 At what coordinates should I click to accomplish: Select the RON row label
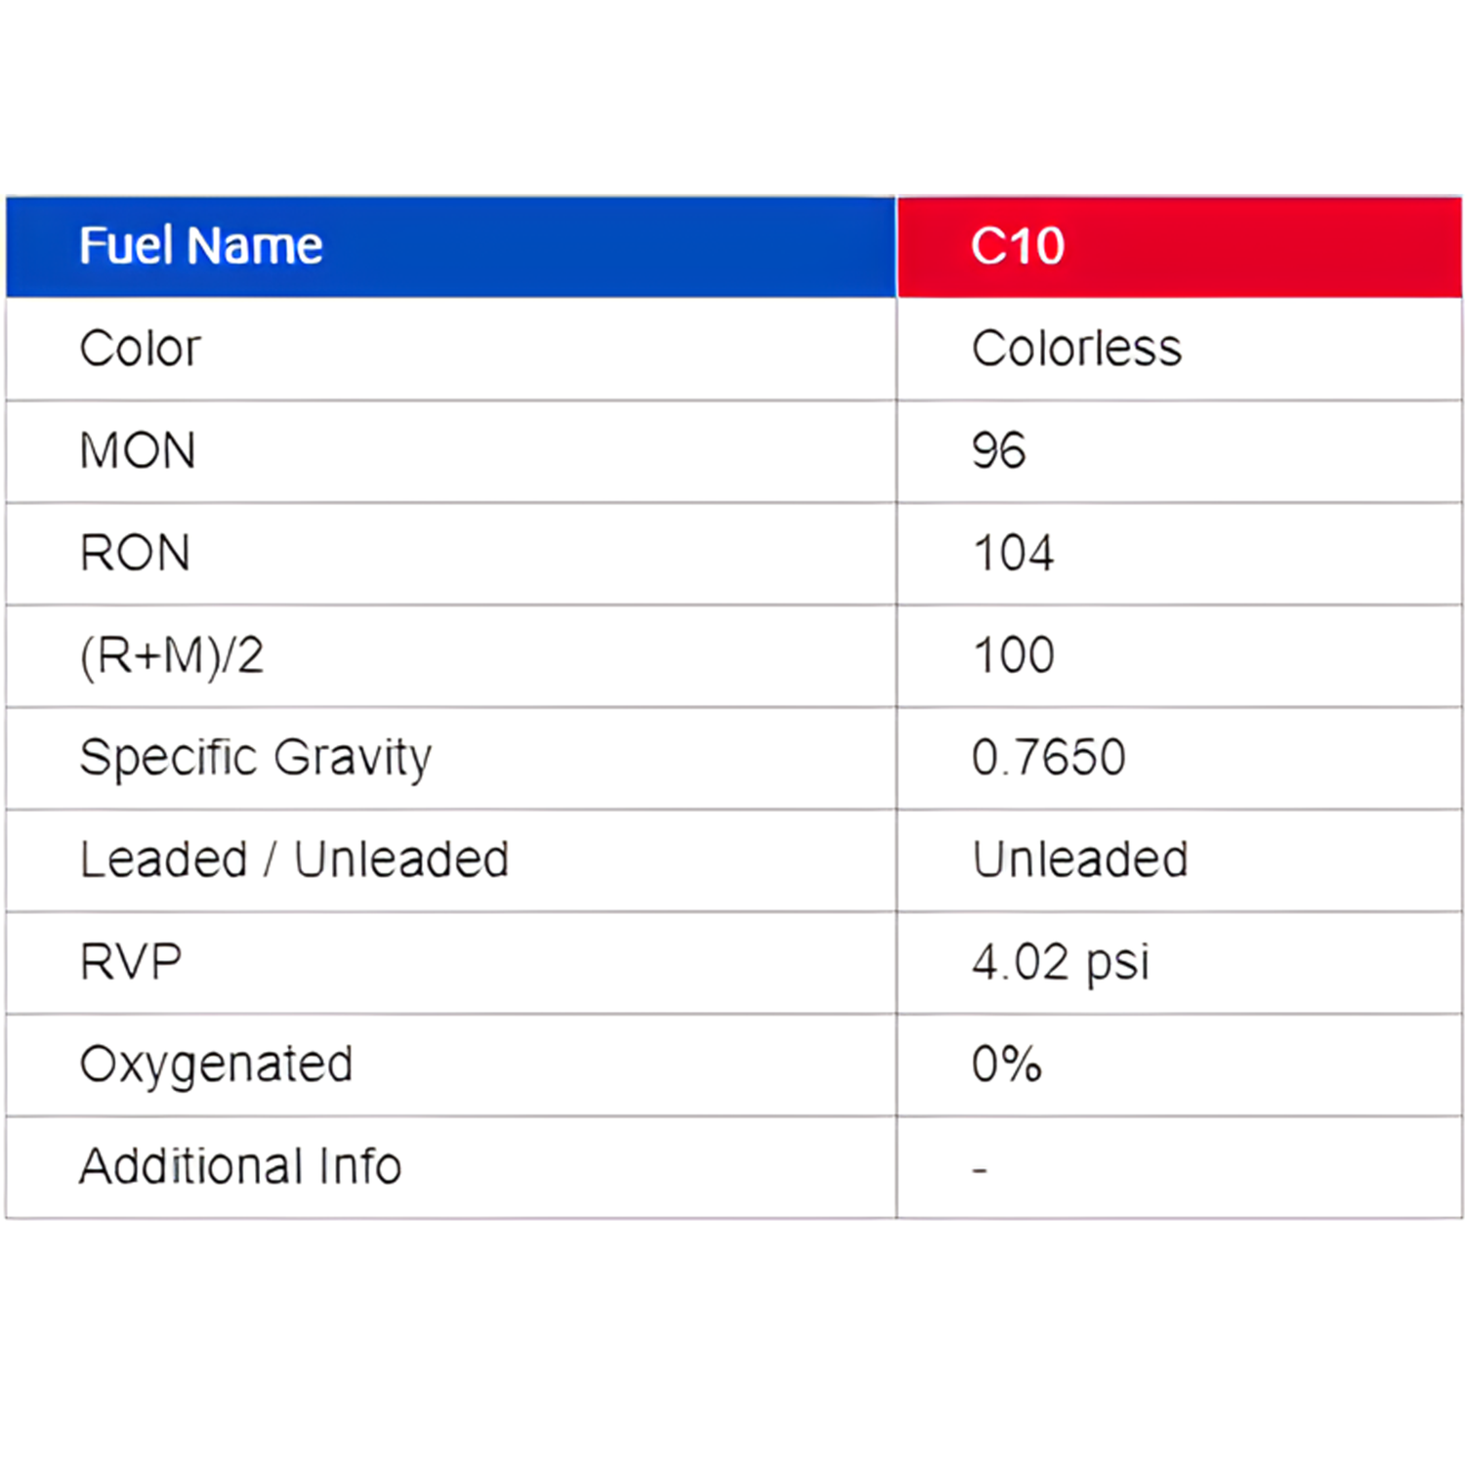tap(135, 554)
